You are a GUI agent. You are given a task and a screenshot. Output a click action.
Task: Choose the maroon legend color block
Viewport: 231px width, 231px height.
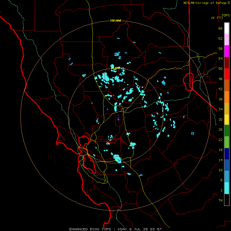pos(227,63)
